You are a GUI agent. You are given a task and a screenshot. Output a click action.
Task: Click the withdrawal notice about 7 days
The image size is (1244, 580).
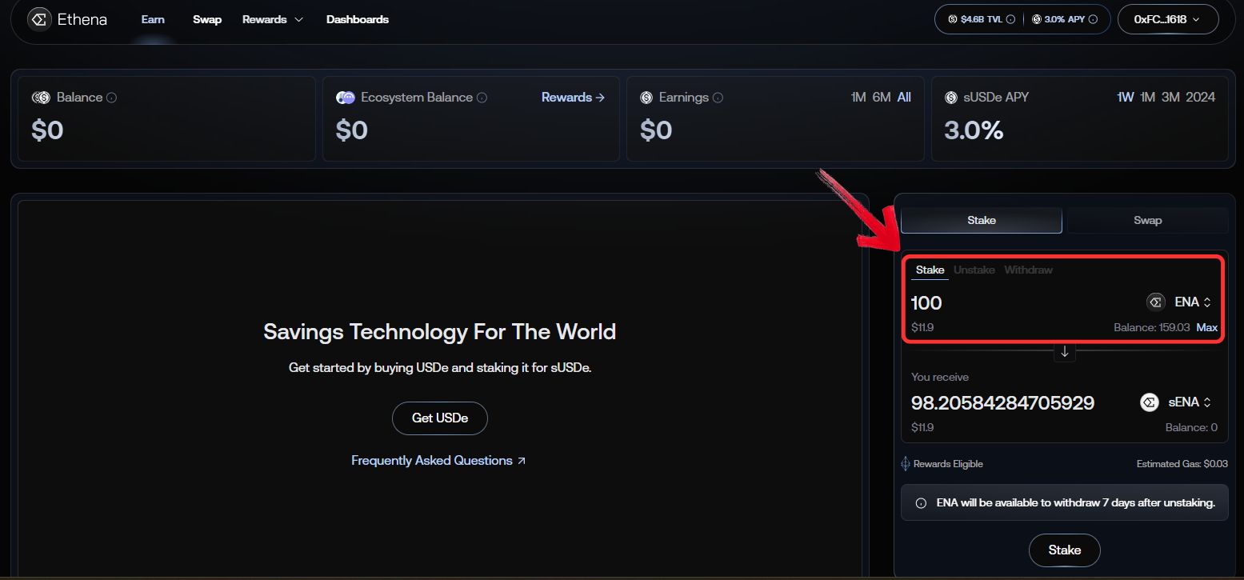point(1065,503)
